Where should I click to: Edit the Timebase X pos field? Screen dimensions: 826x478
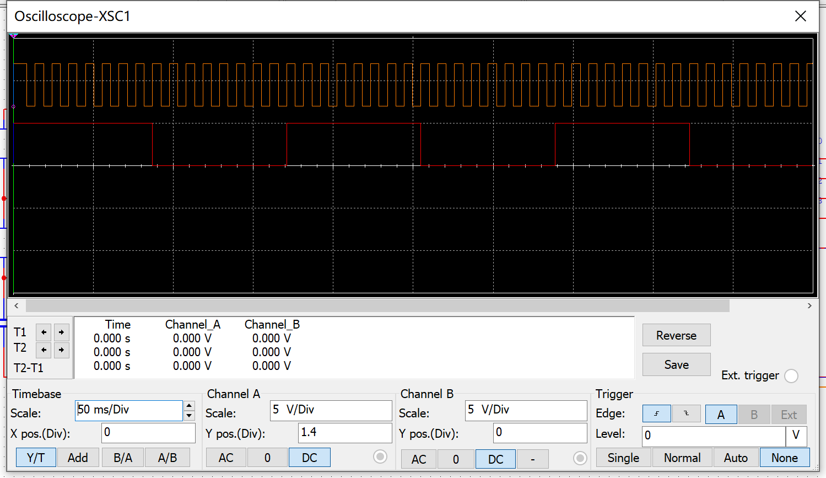click(149, 433)
